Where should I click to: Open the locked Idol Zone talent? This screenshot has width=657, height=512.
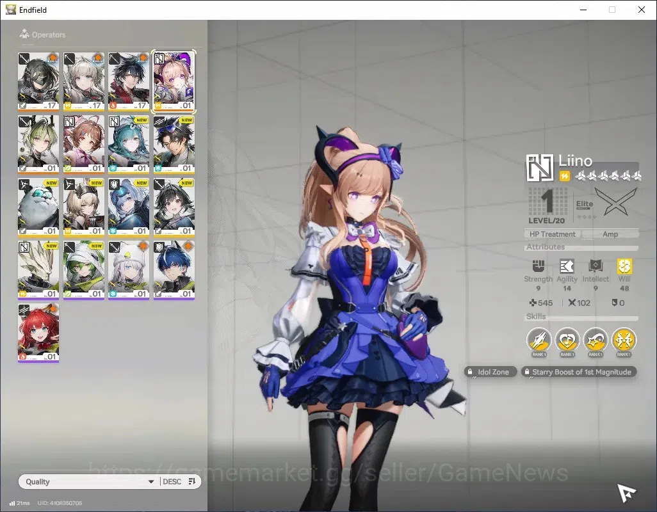point(491,372)
